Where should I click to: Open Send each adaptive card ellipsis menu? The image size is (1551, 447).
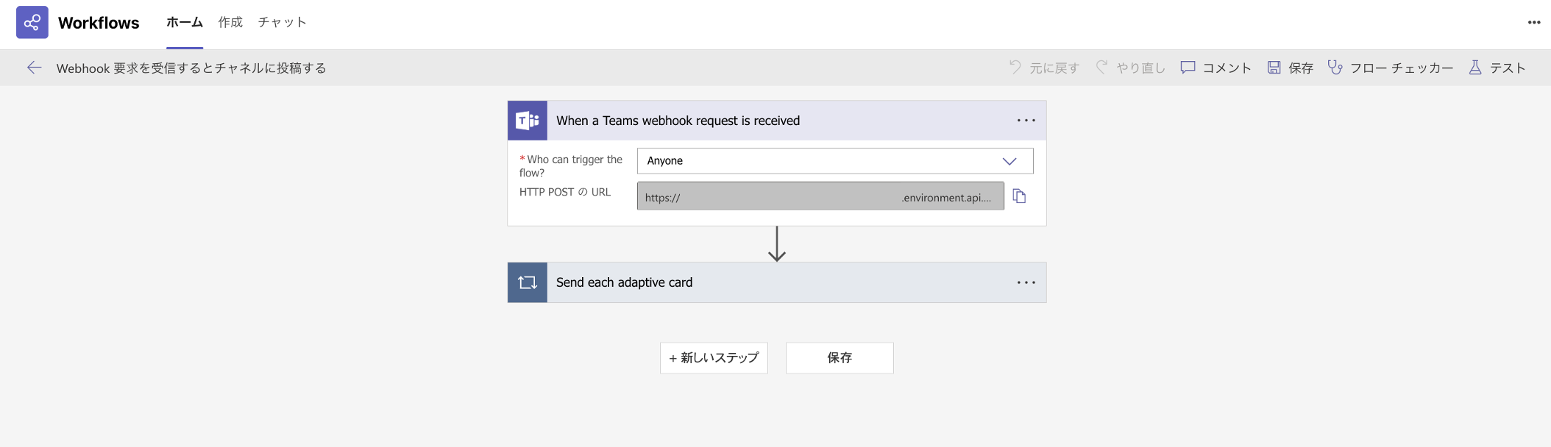pos(1026,282)
